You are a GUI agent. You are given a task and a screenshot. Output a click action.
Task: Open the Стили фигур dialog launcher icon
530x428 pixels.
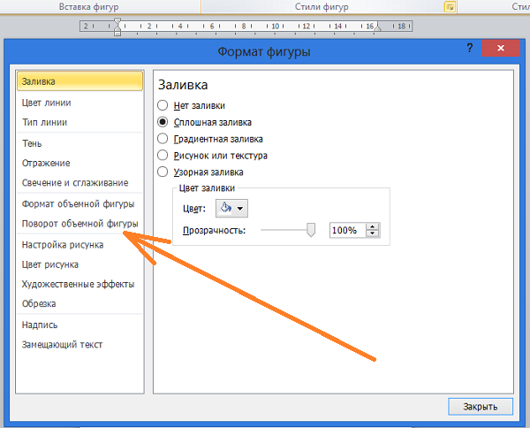(x=450, y=6)
